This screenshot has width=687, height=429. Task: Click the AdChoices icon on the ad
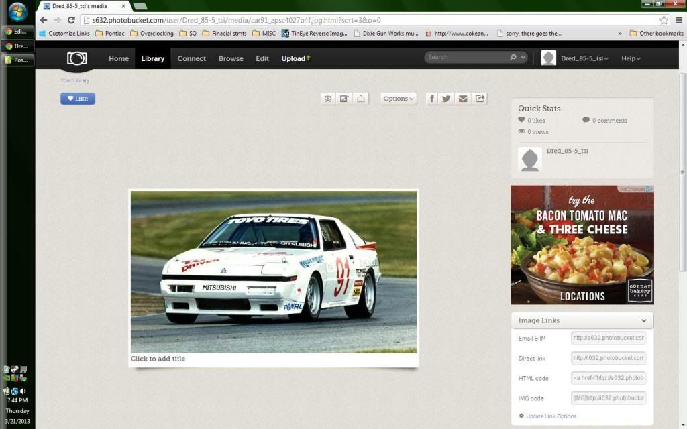click(x=649, y=189)
